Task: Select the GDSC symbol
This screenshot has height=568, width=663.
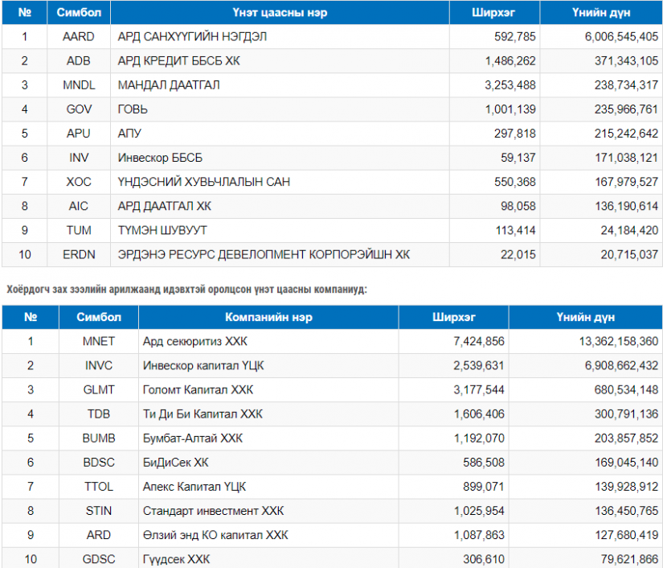Action: point(99,558)
